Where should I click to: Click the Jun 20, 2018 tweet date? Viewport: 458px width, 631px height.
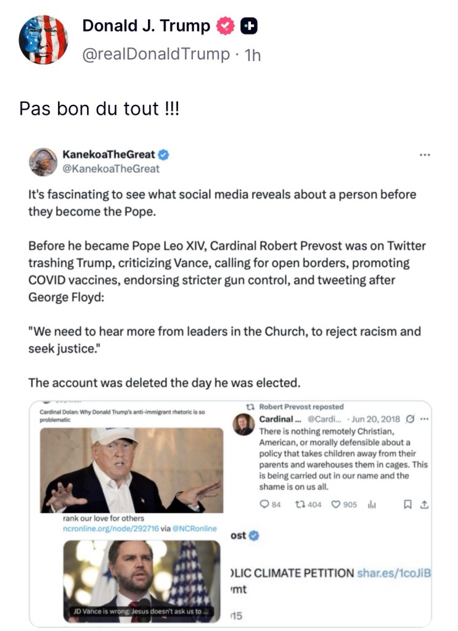(375, 419)
